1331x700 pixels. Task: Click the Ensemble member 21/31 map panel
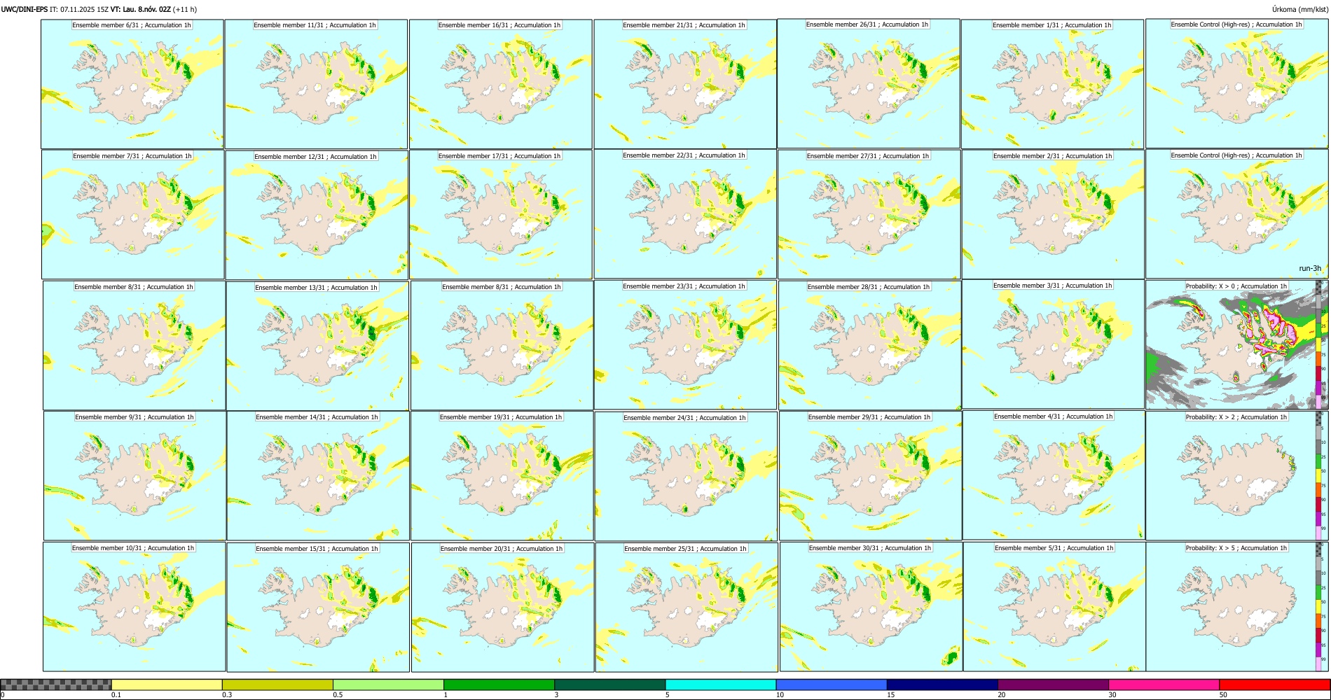(x=685, y=84)
